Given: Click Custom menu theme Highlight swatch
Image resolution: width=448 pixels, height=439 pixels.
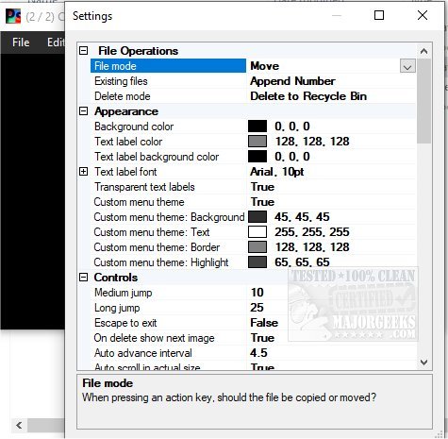Looking at the screenshot, I should coord(257,262).
